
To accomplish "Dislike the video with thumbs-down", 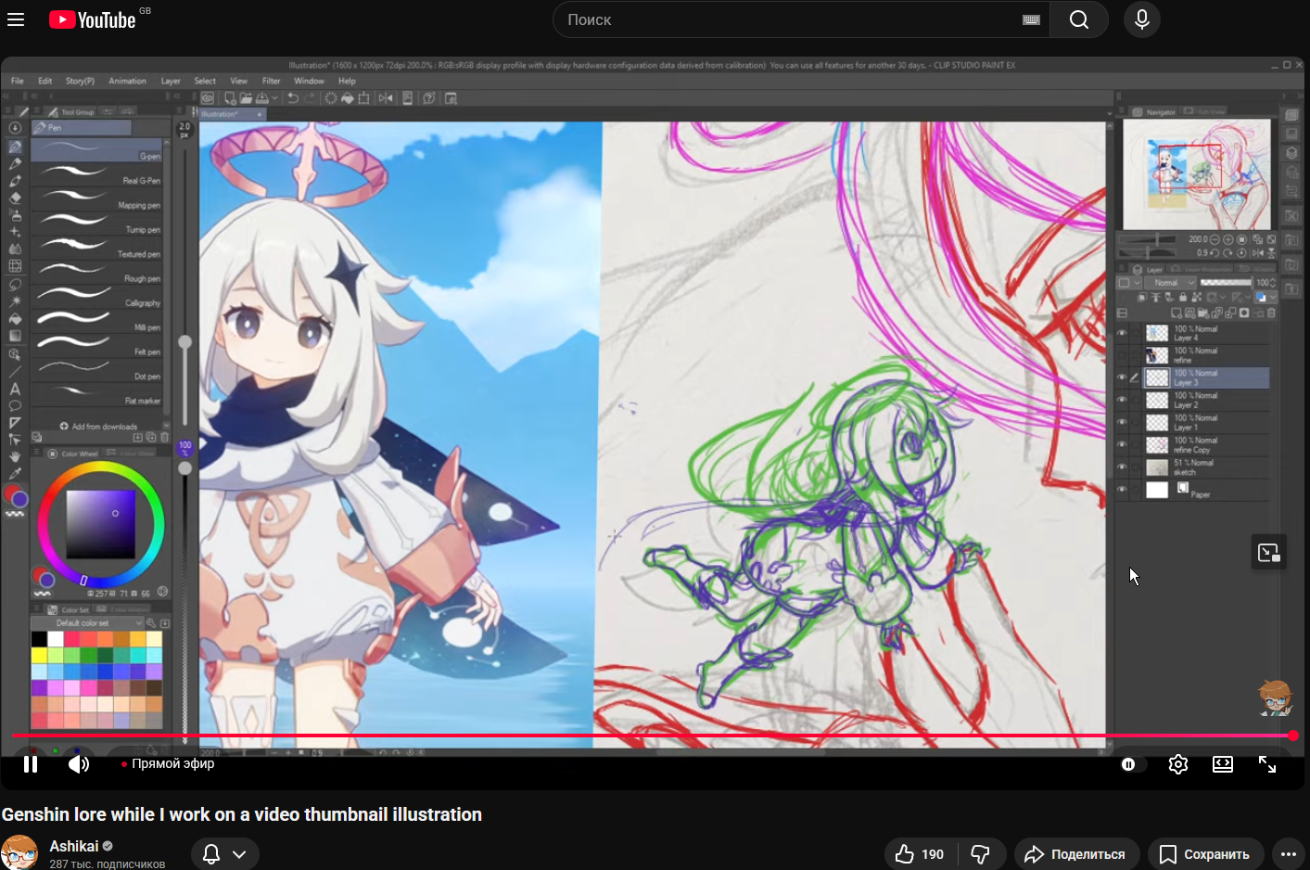I will point(981,854).
